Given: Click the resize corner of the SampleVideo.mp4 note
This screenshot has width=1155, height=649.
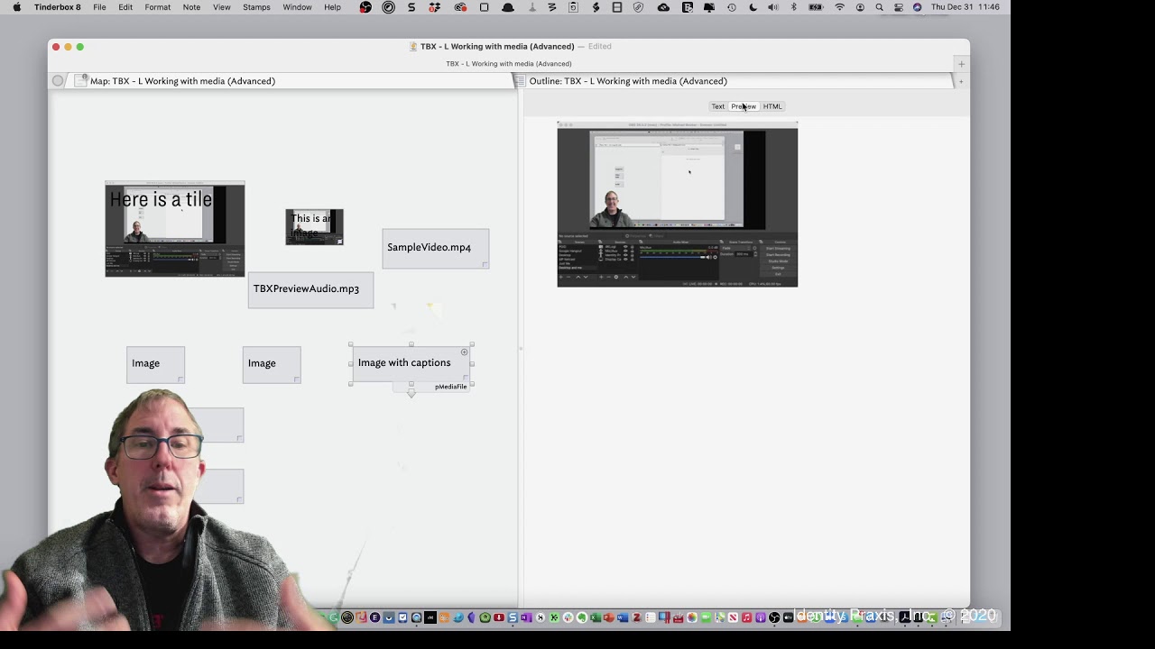Looking at the screenshot, I should coord(485,264).
